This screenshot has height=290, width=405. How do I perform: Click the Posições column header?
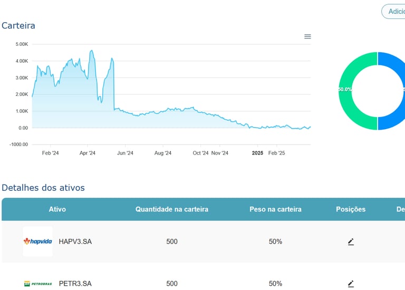351,209
